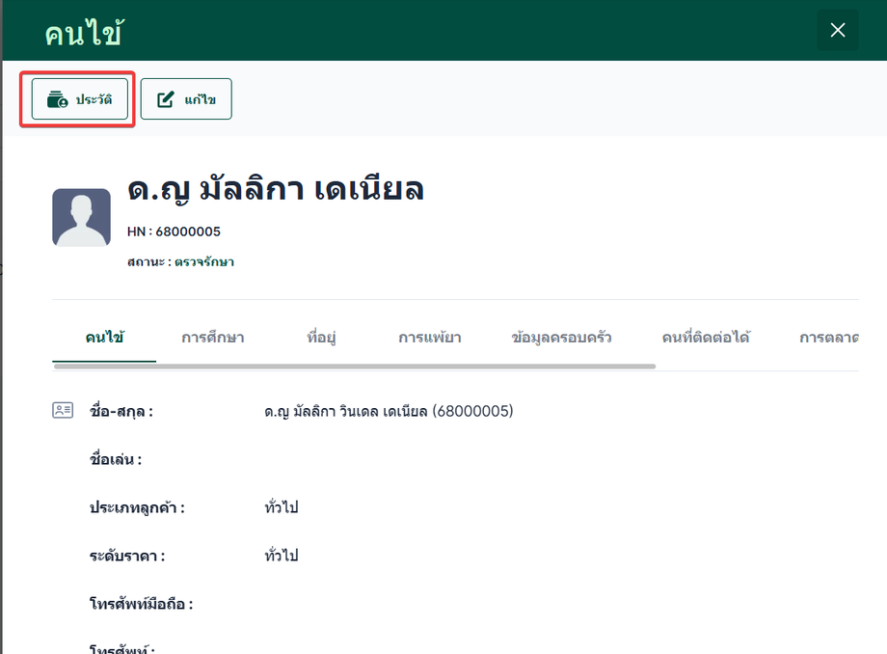Image resolution: width=887 pixels, height=654 pixels.
Task: Click the แก้ไข edit button
Action: [186, 99]
